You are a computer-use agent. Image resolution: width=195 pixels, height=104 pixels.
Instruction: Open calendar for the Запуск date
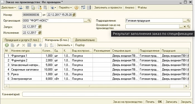(40, 27)
